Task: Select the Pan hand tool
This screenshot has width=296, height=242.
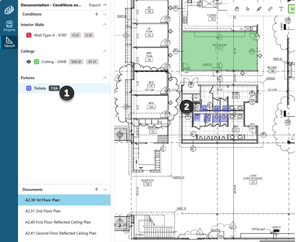Action: click(x=237, y=9)
